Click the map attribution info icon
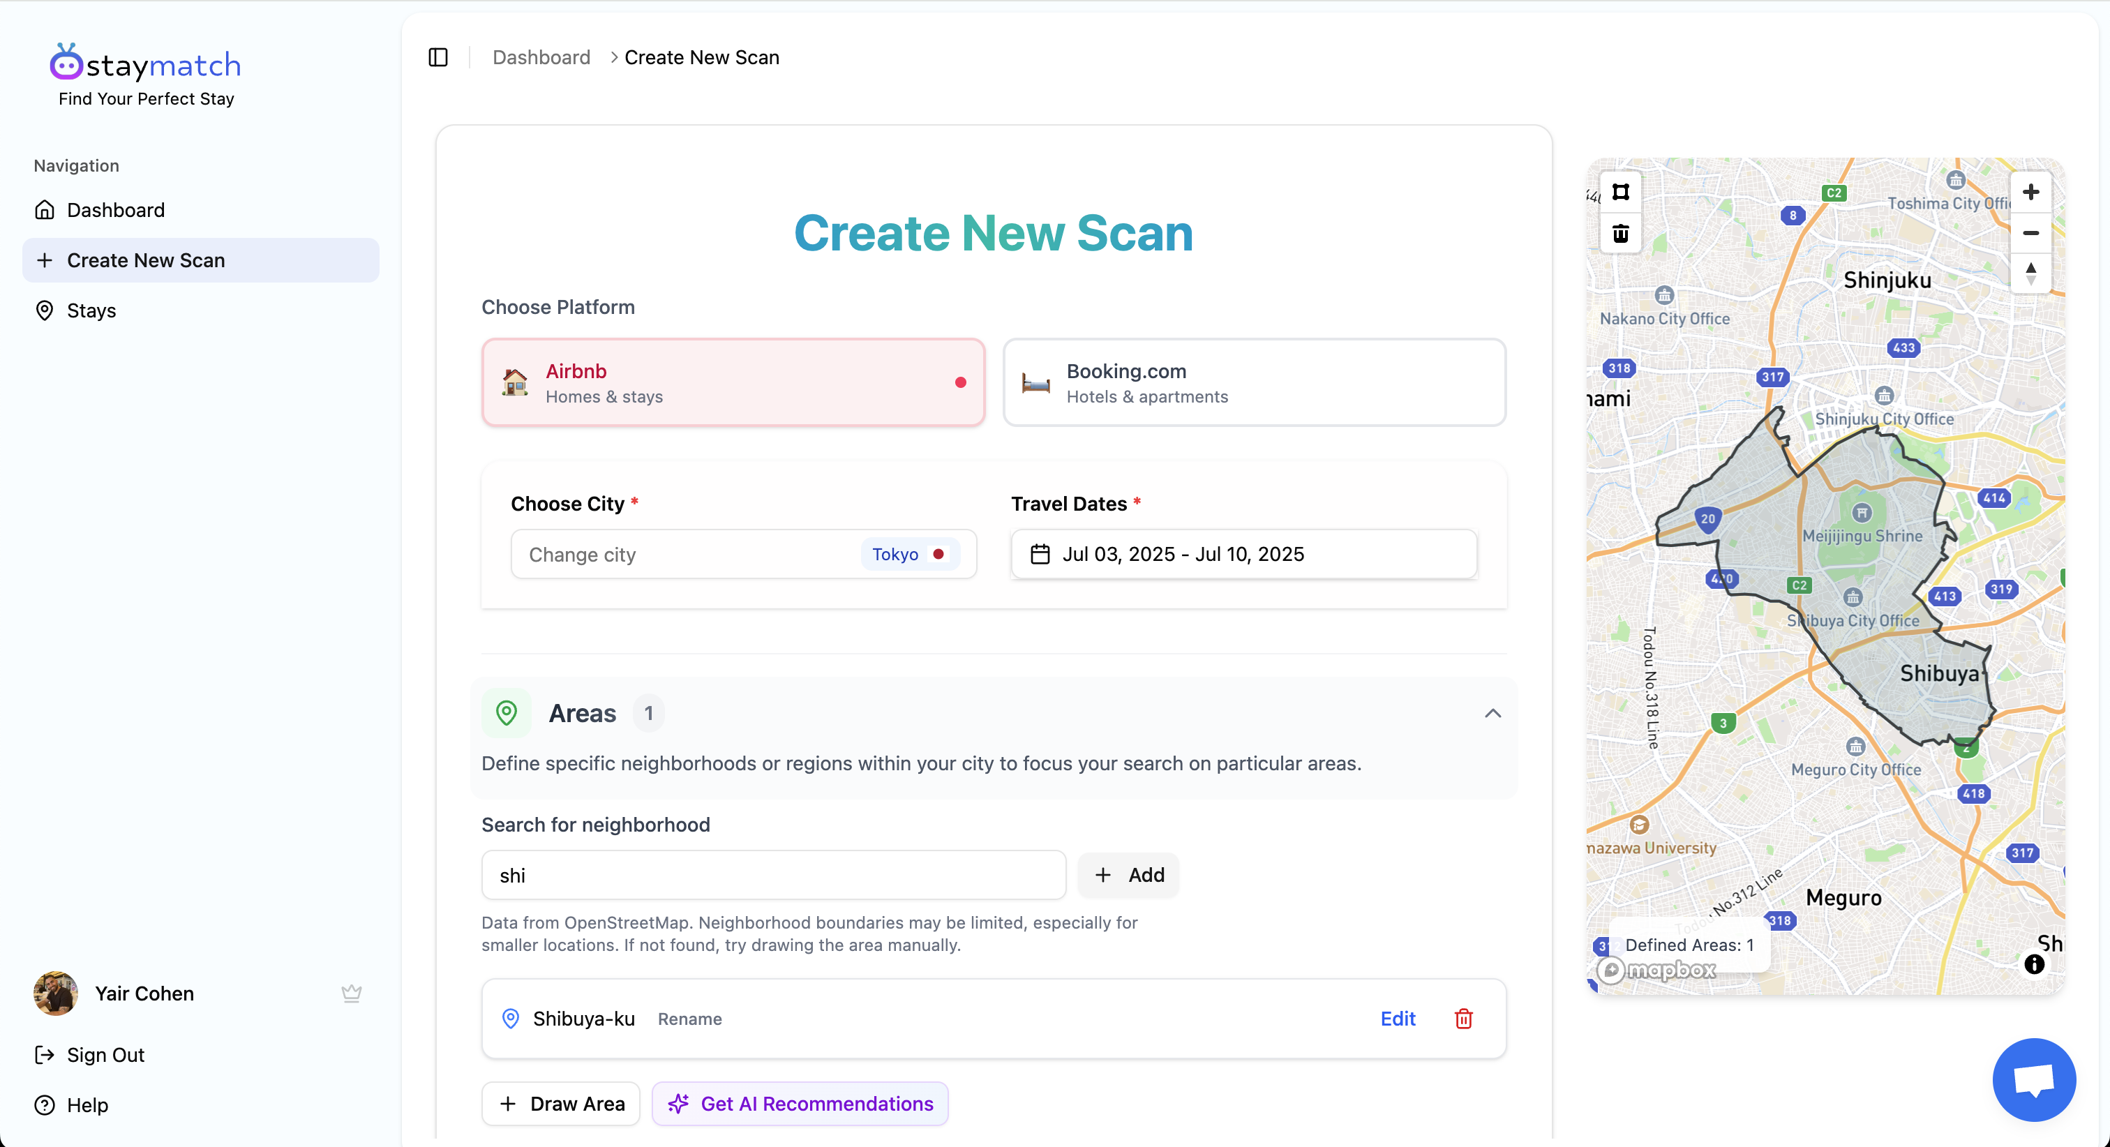The height and width of the screenshot is (1147, 2110). 2035,964
